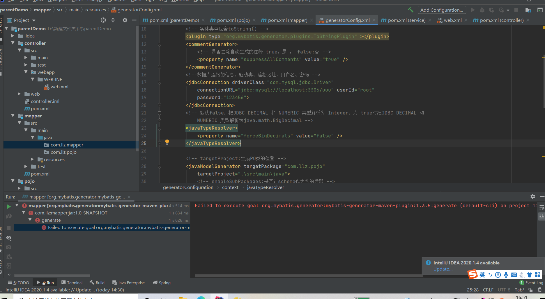
Task: Fold the jdbcConnection tag on line 17
Action: pyautogui.click(x=160, y=83)
